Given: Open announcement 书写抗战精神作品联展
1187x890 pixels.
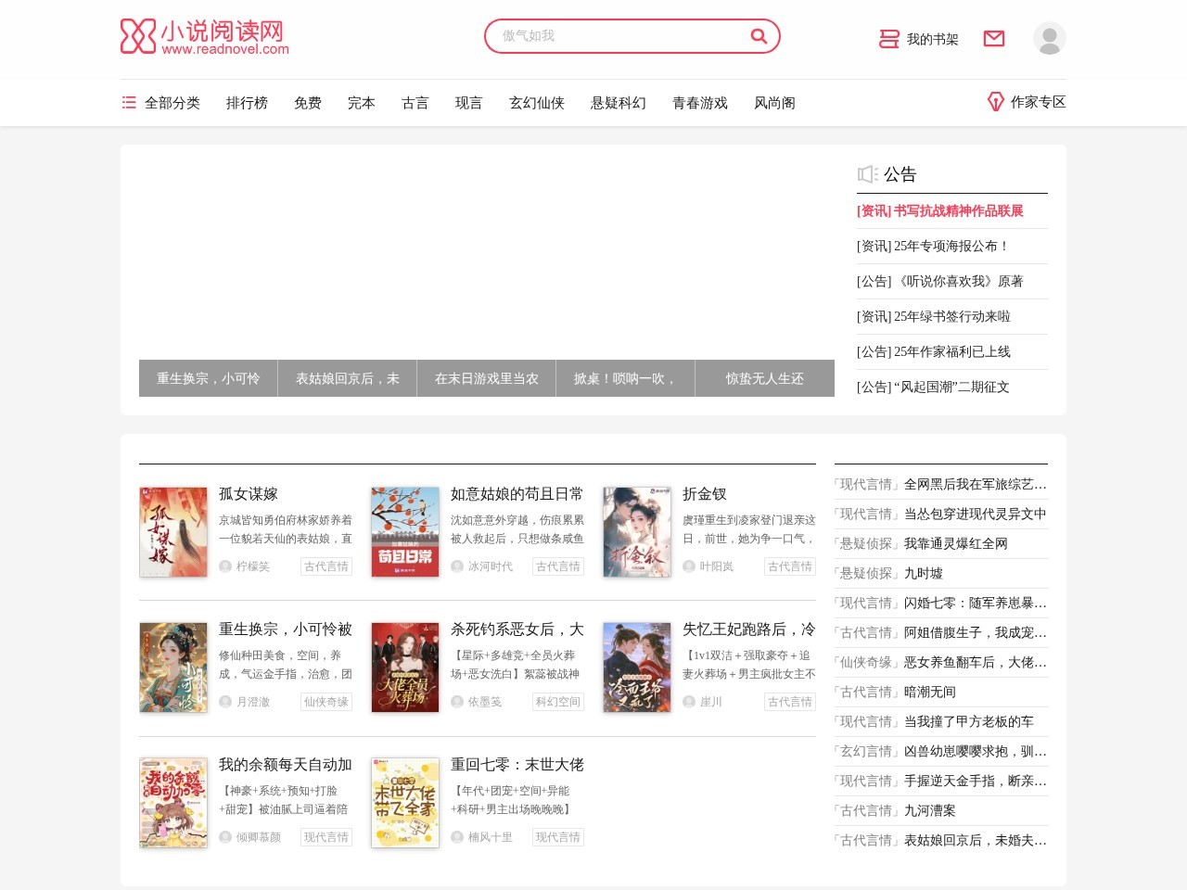Looking at the screenshot, I should pos(939,210).
